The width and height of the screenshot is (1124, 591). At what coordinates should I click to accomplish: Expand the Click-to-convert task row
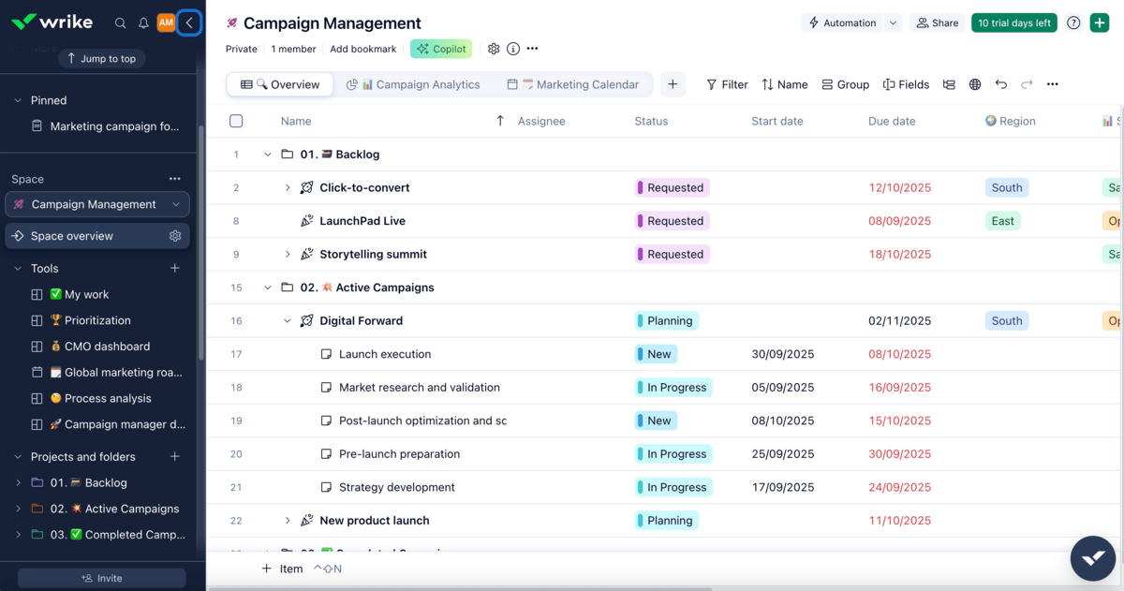pyautogui.click(x=288, y=186)
